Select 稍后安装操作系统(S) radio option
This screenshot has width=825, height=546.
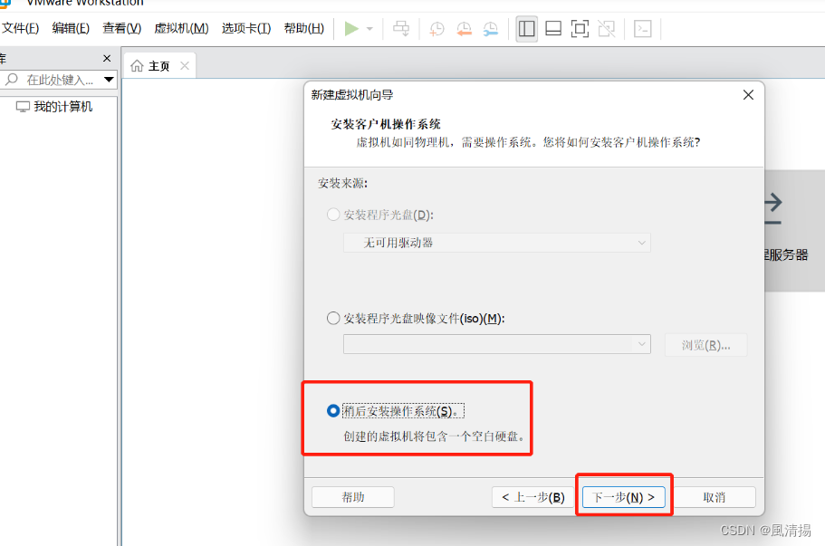(333, 411)
